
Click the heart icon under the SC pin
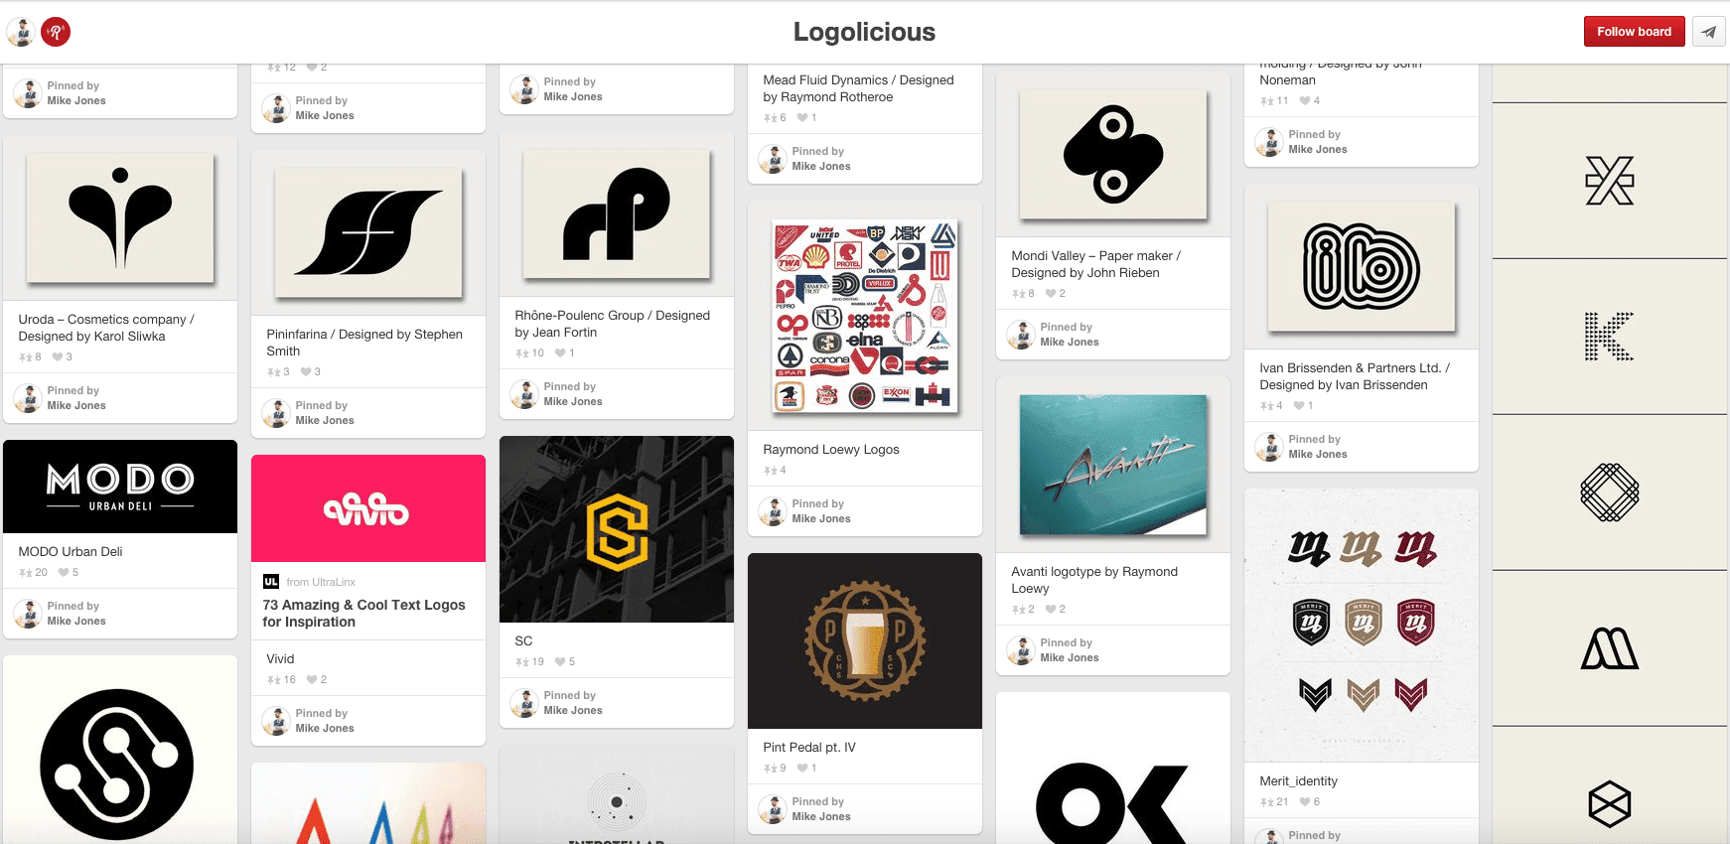click(559, 661)
